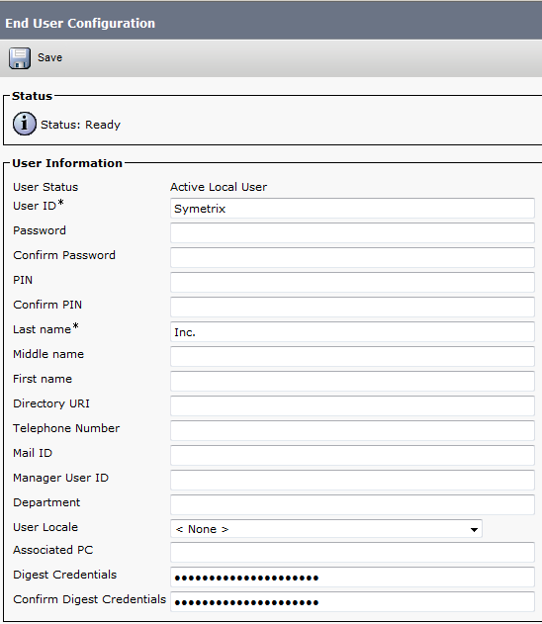Focus the Manager User ID field
This screenshot has height=624, width=542.
pyautogui.click(x=352, y=480)
